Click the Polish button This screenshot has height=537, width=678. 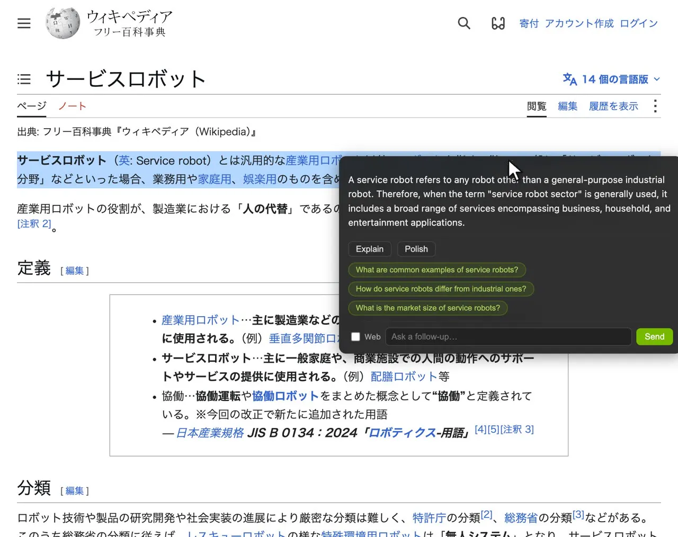coord(416,249)
